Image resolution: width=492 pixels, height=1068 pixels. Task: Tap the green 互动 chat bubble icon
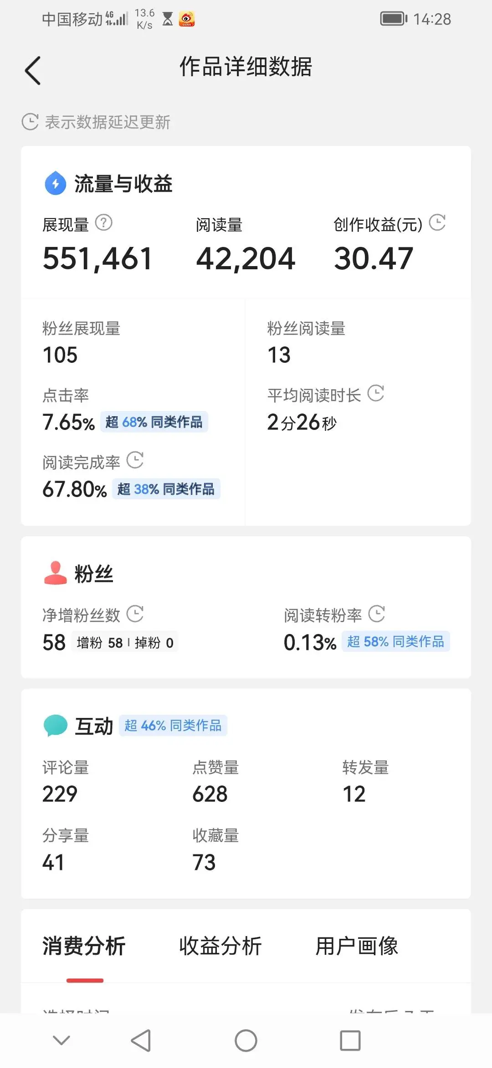[x=56, y=725]
